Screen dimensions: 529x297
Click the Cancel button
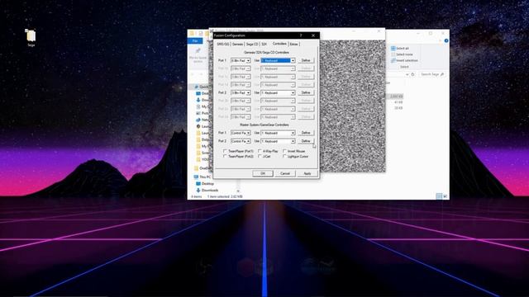coord(285,173)
